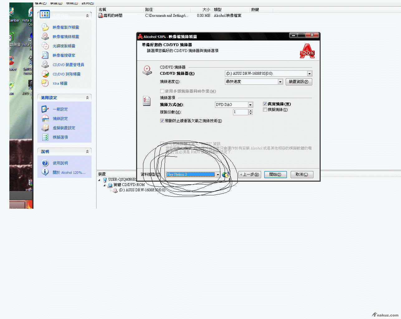The width and height of the screenshot is (401, 319).
Task: Select the C:\Documents and Settings\... path cell
Action: [167, 16]
